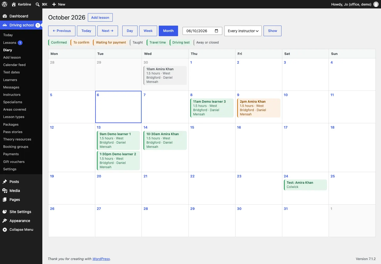
Task: Open the Calendar feed menu item
Action: point(14,65)
